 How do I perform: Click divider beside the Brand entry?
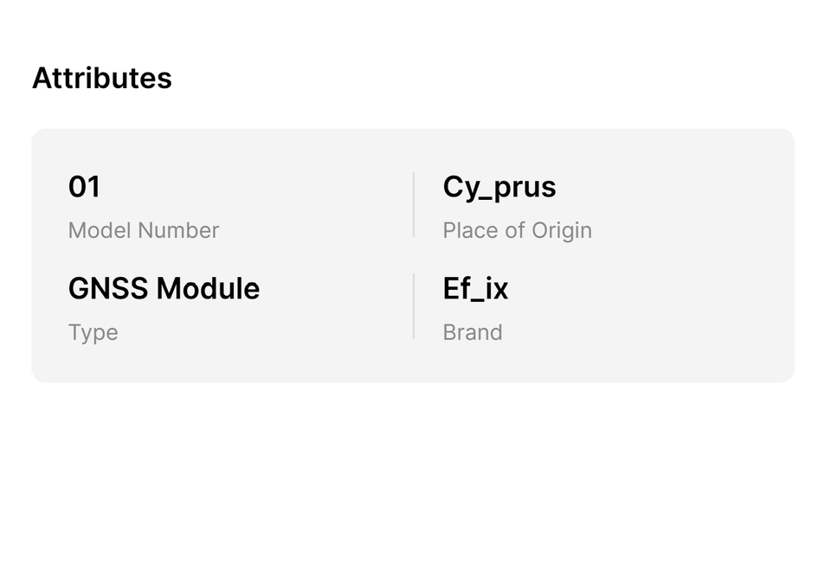tap(414, 305)
